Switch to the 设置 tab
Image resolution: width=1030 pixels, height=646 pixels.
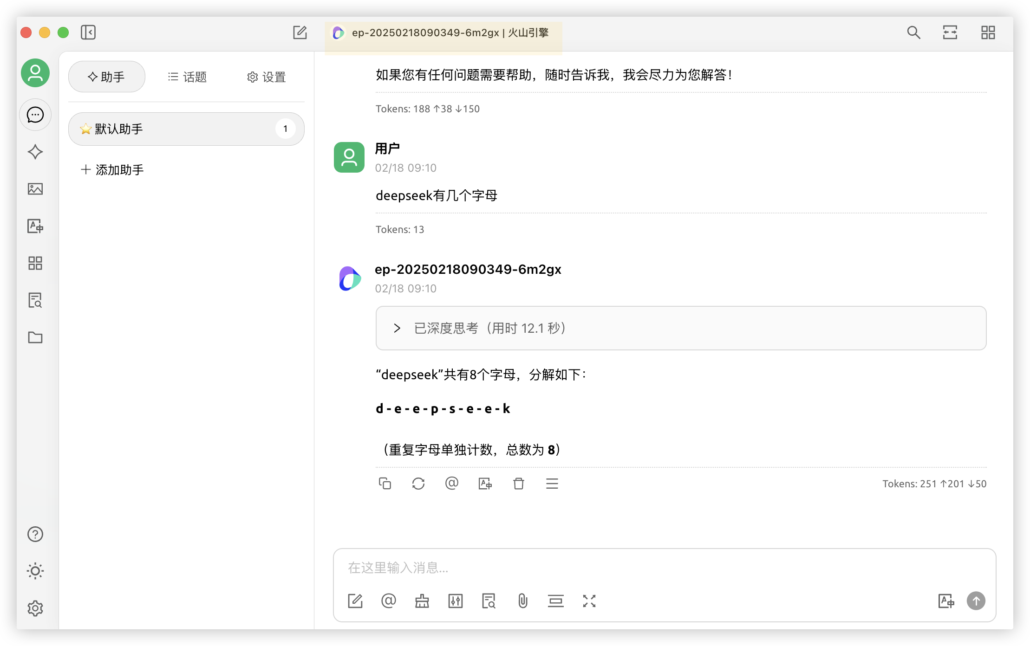click(266, 77)
